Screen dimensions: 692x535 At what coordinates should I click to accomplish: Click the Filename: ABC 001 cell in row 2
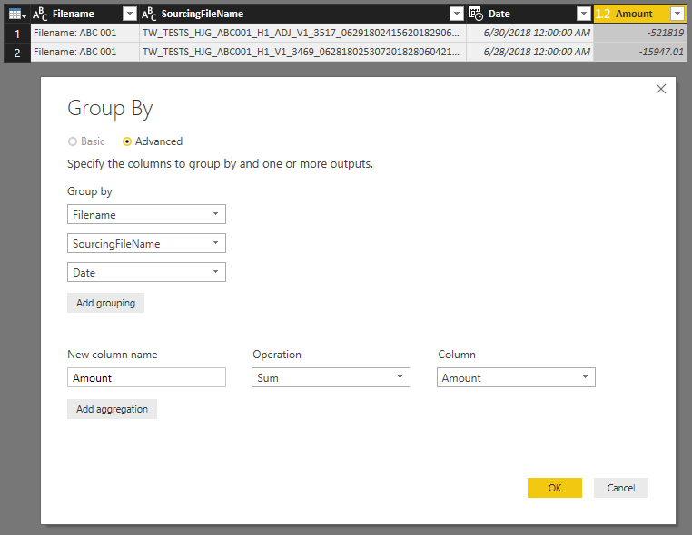coord(84,52)
